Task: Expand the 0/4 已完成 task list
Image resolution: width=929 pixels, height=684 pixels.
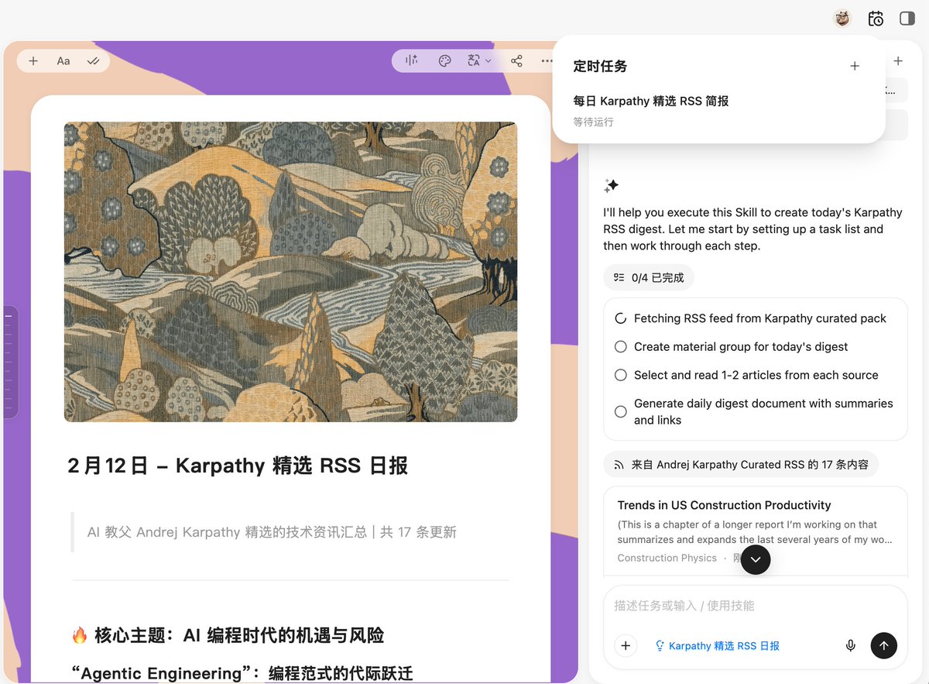Action: 649,277
